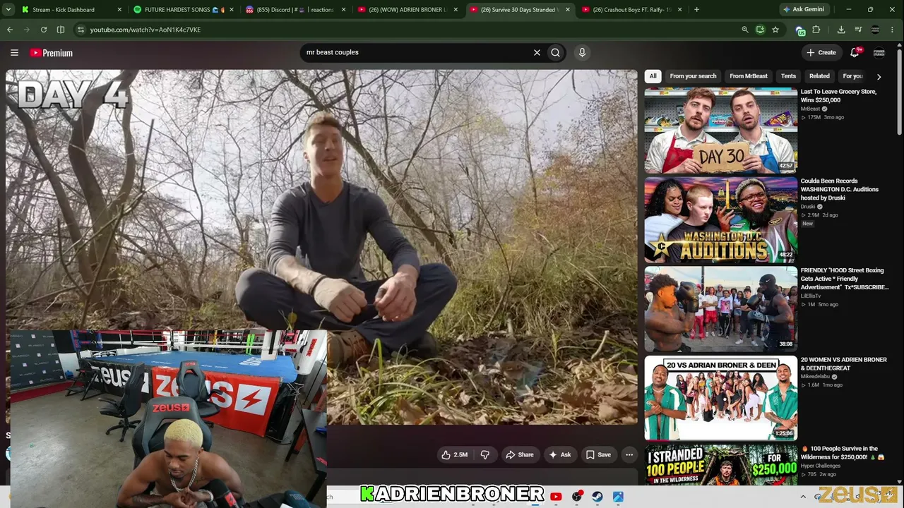
Task: Switch to the Discord tab
Action: coord(295,10)
